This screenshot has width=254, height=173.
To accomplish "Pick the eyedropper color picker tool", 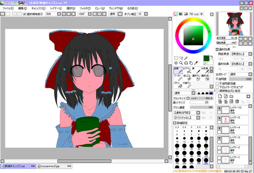I will pos(196,63).
